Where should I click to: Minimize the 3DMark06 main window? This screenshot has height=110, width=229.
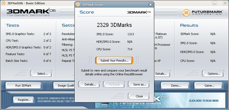click(214, 3)
